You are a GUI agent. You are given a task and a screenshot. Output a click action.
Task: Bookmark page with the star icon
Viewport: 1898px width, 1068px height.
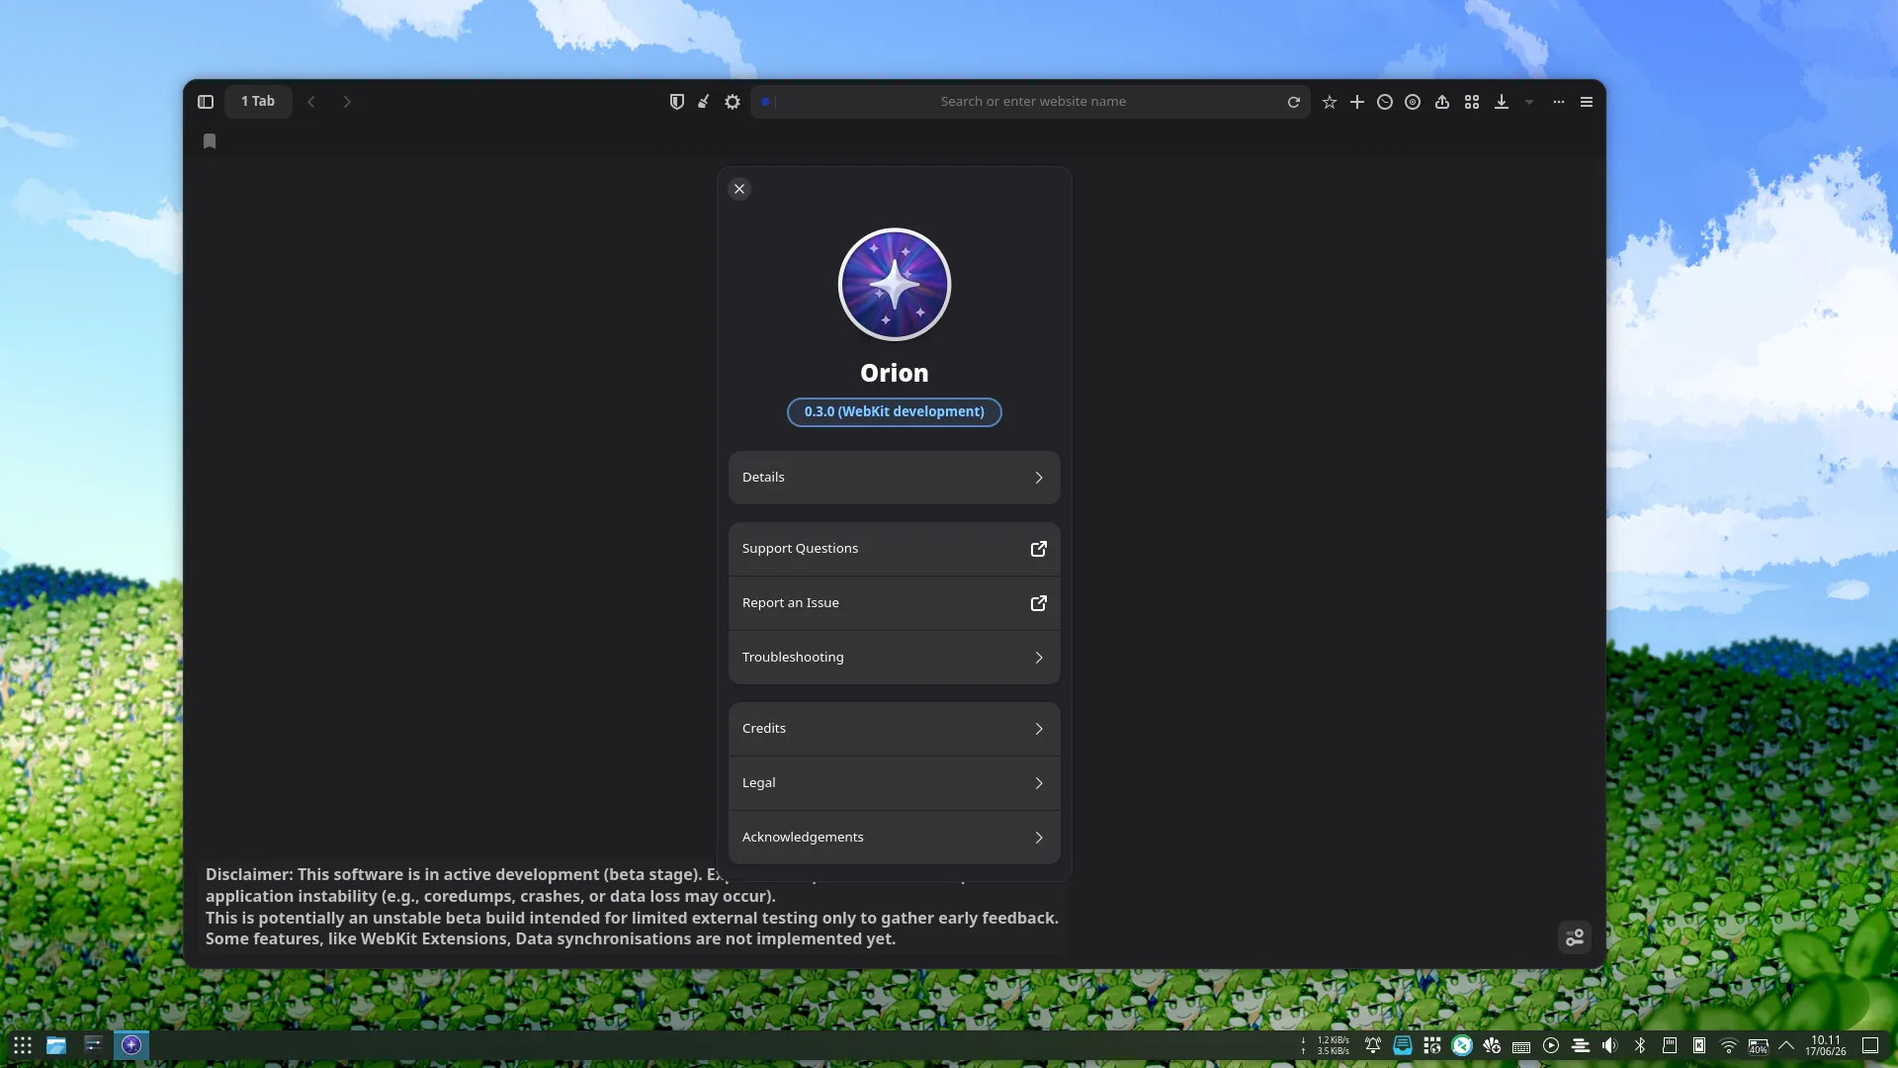tap(1330, 102)
